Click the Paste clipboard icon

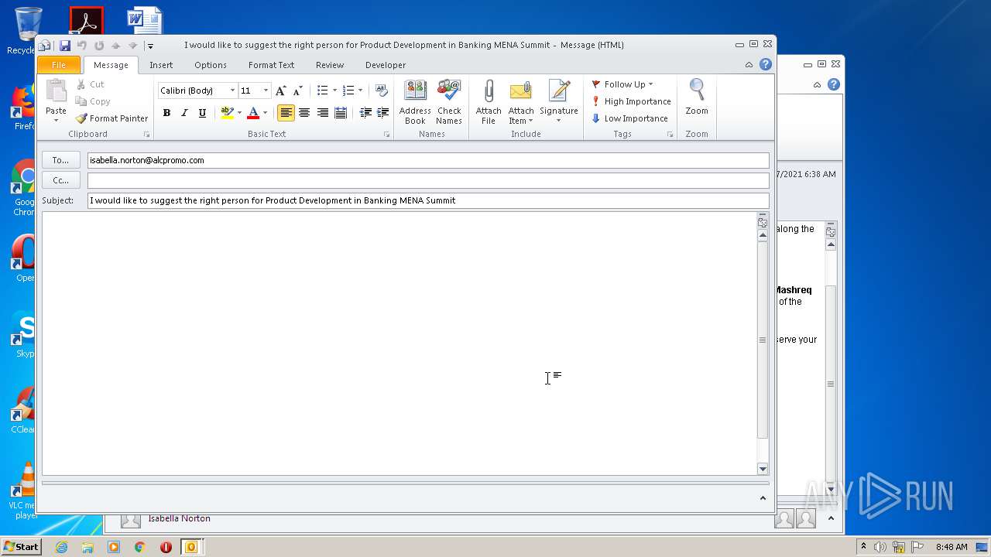coord(56,92)
